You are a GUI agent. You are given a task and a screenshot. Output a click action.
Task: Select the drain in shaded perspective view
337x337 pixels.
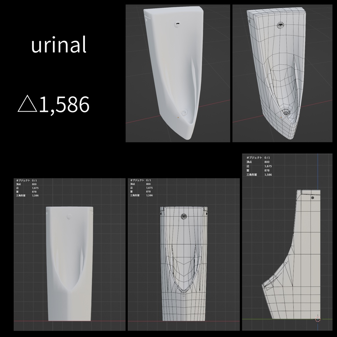(x=184, y=113)
